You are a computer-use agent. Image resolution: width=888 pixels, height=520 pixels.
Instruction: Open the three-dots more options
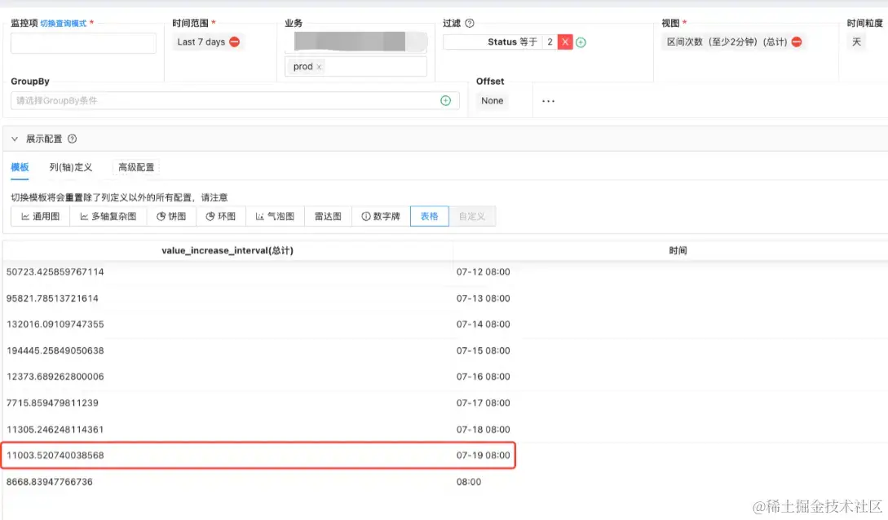(548, 101)
